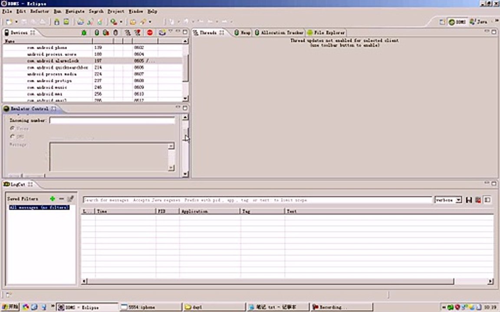
Task: Click the Clear Log icon in LogCat
Action: (x=478, y=200)
